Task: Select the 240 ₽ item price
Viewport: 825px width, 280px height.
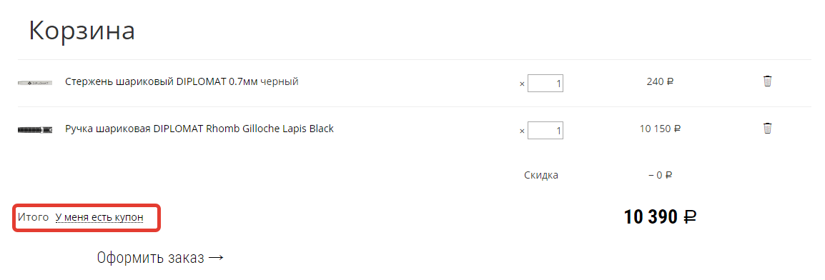Action: pyautogui.click(x=661, y=81)
